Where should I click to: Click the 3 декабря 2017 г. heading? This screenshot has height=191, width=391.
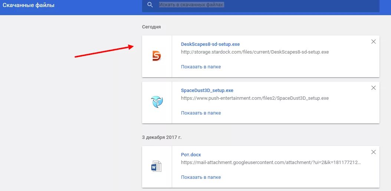pyautogui.click(x=162, y=137)
